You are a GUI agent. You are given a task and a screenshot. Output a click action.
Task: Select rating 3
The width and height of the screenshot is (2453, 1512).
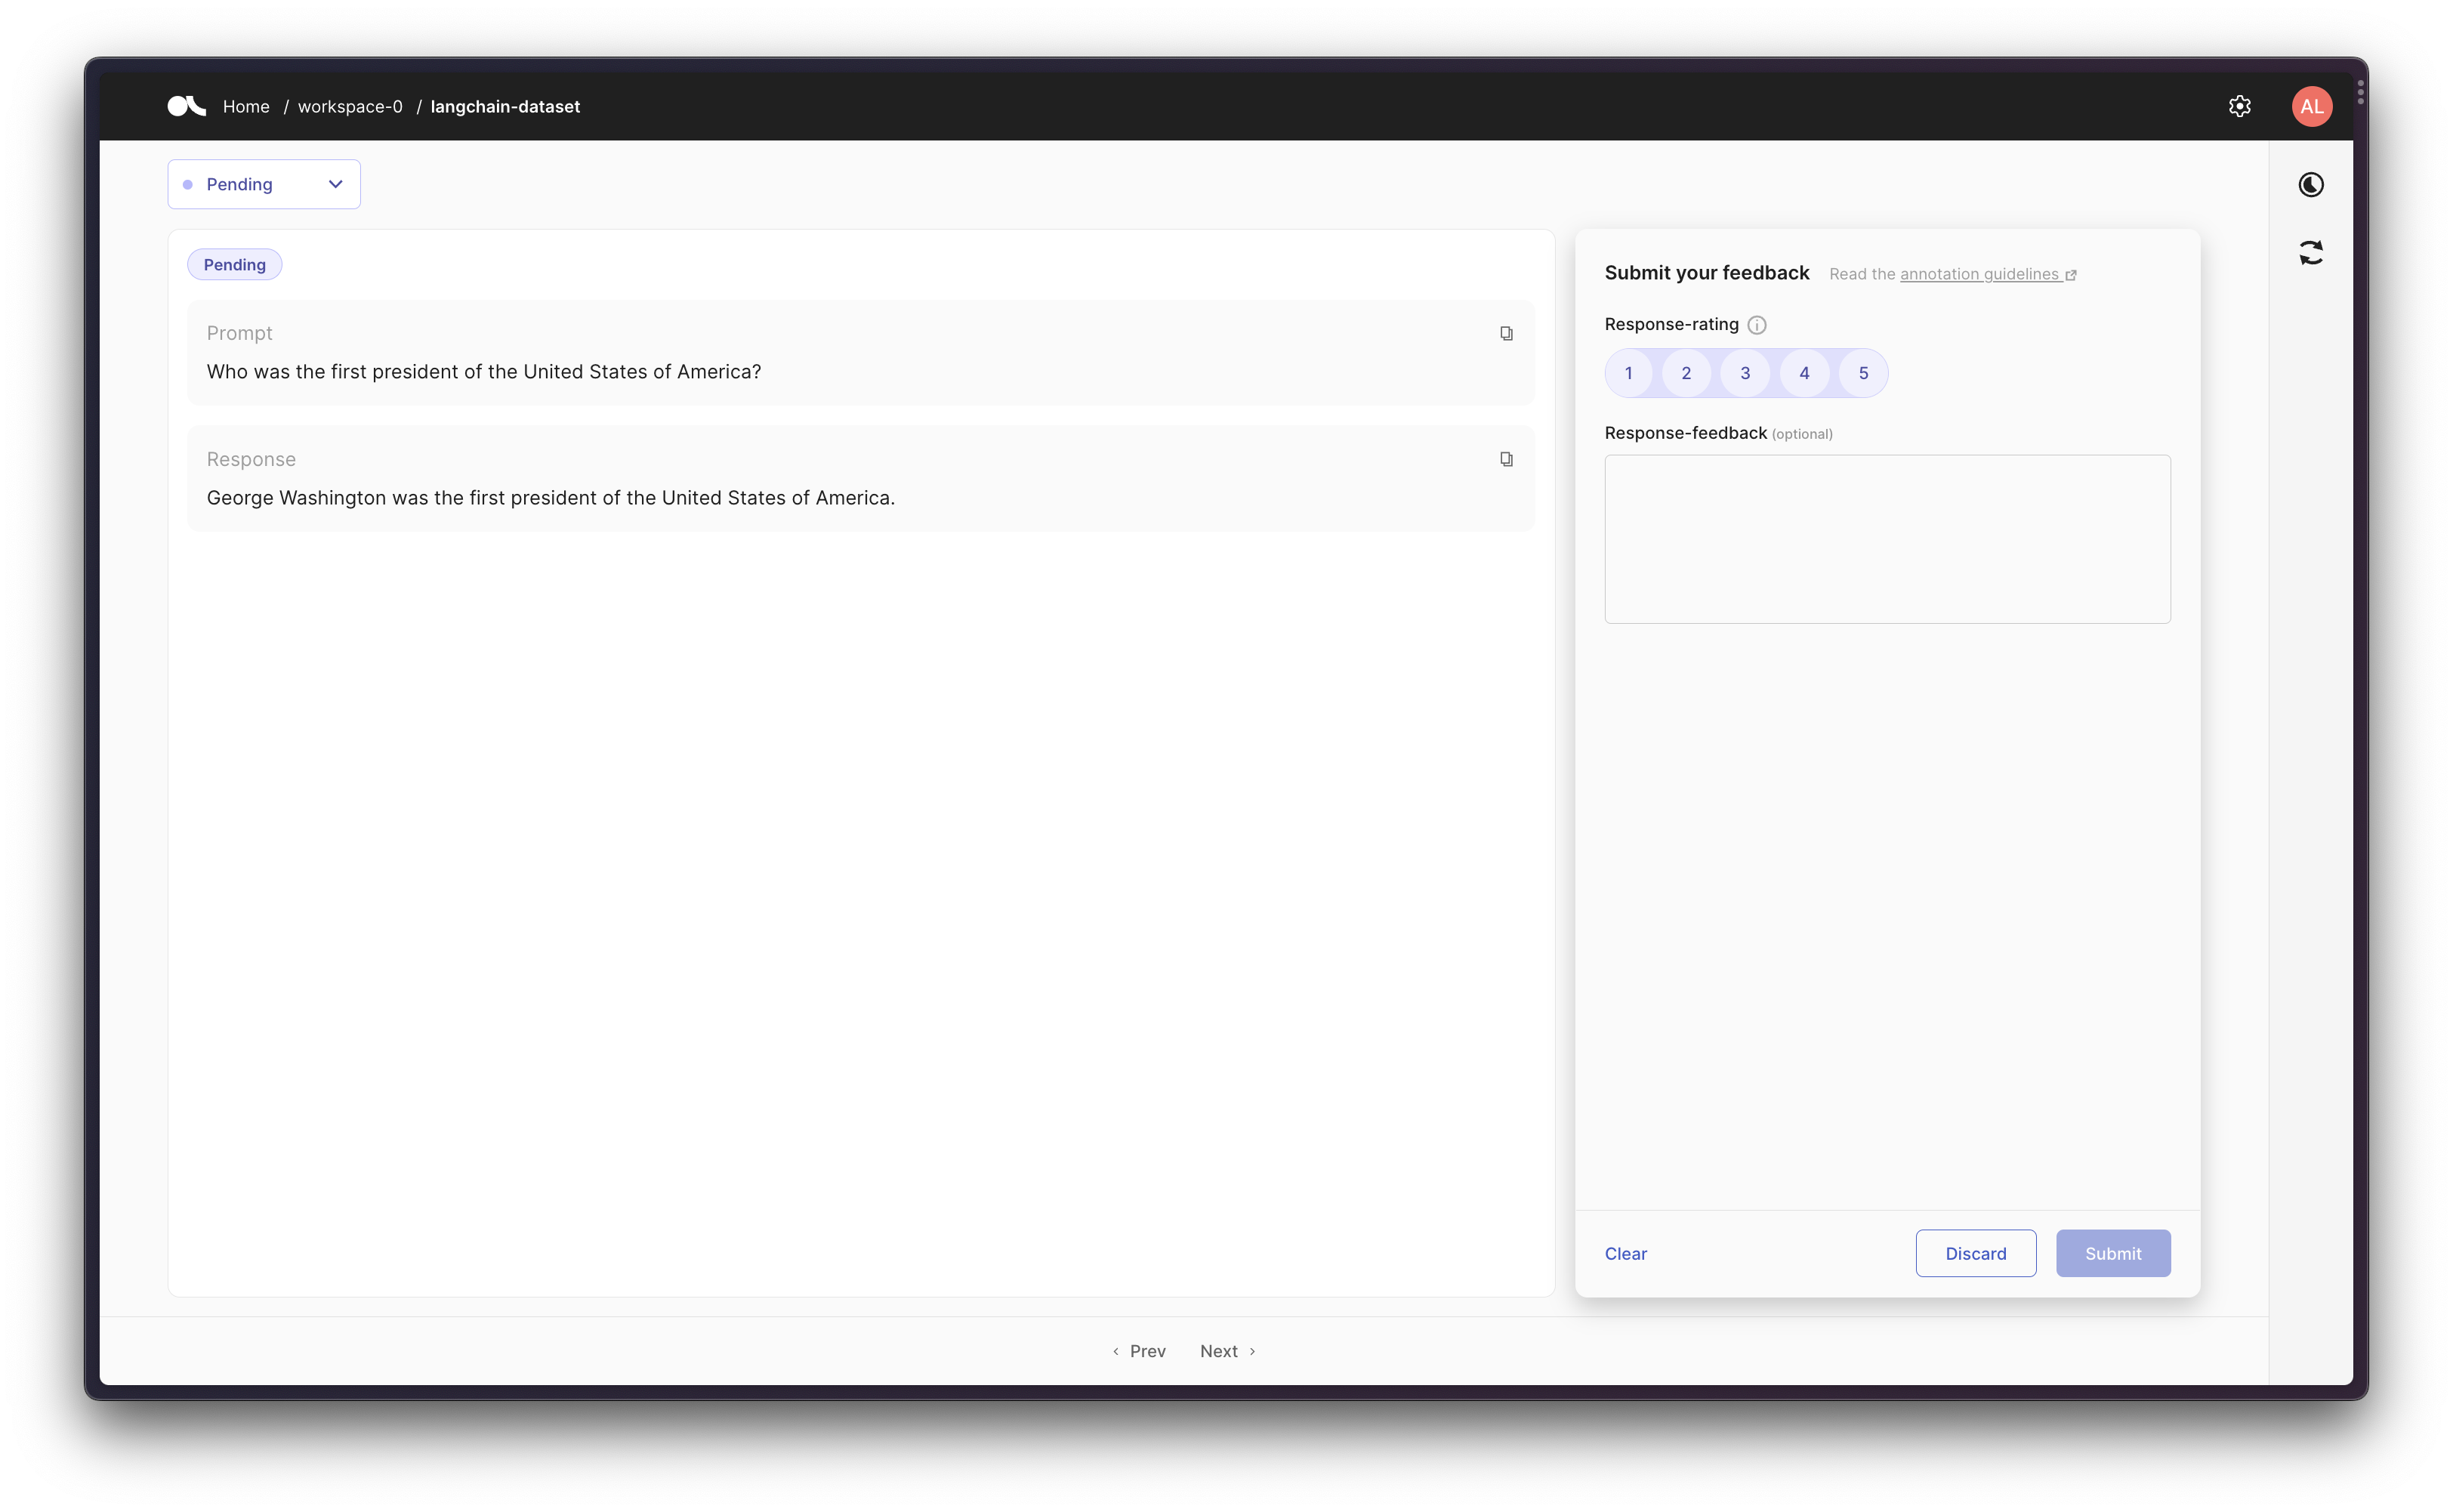pyautogui.click(x=1745, y=373)
